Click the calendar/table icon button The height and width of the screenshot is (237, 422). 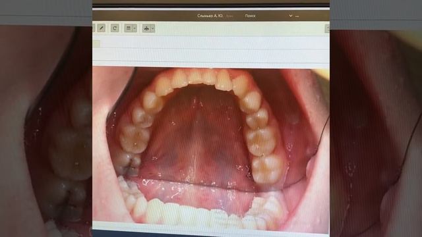[129, 28]
